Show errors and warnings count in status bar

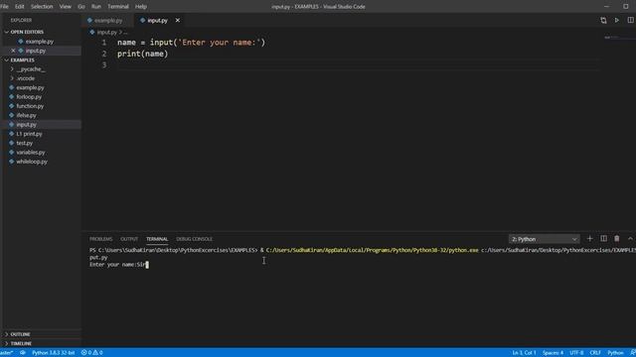click(92, 353)
